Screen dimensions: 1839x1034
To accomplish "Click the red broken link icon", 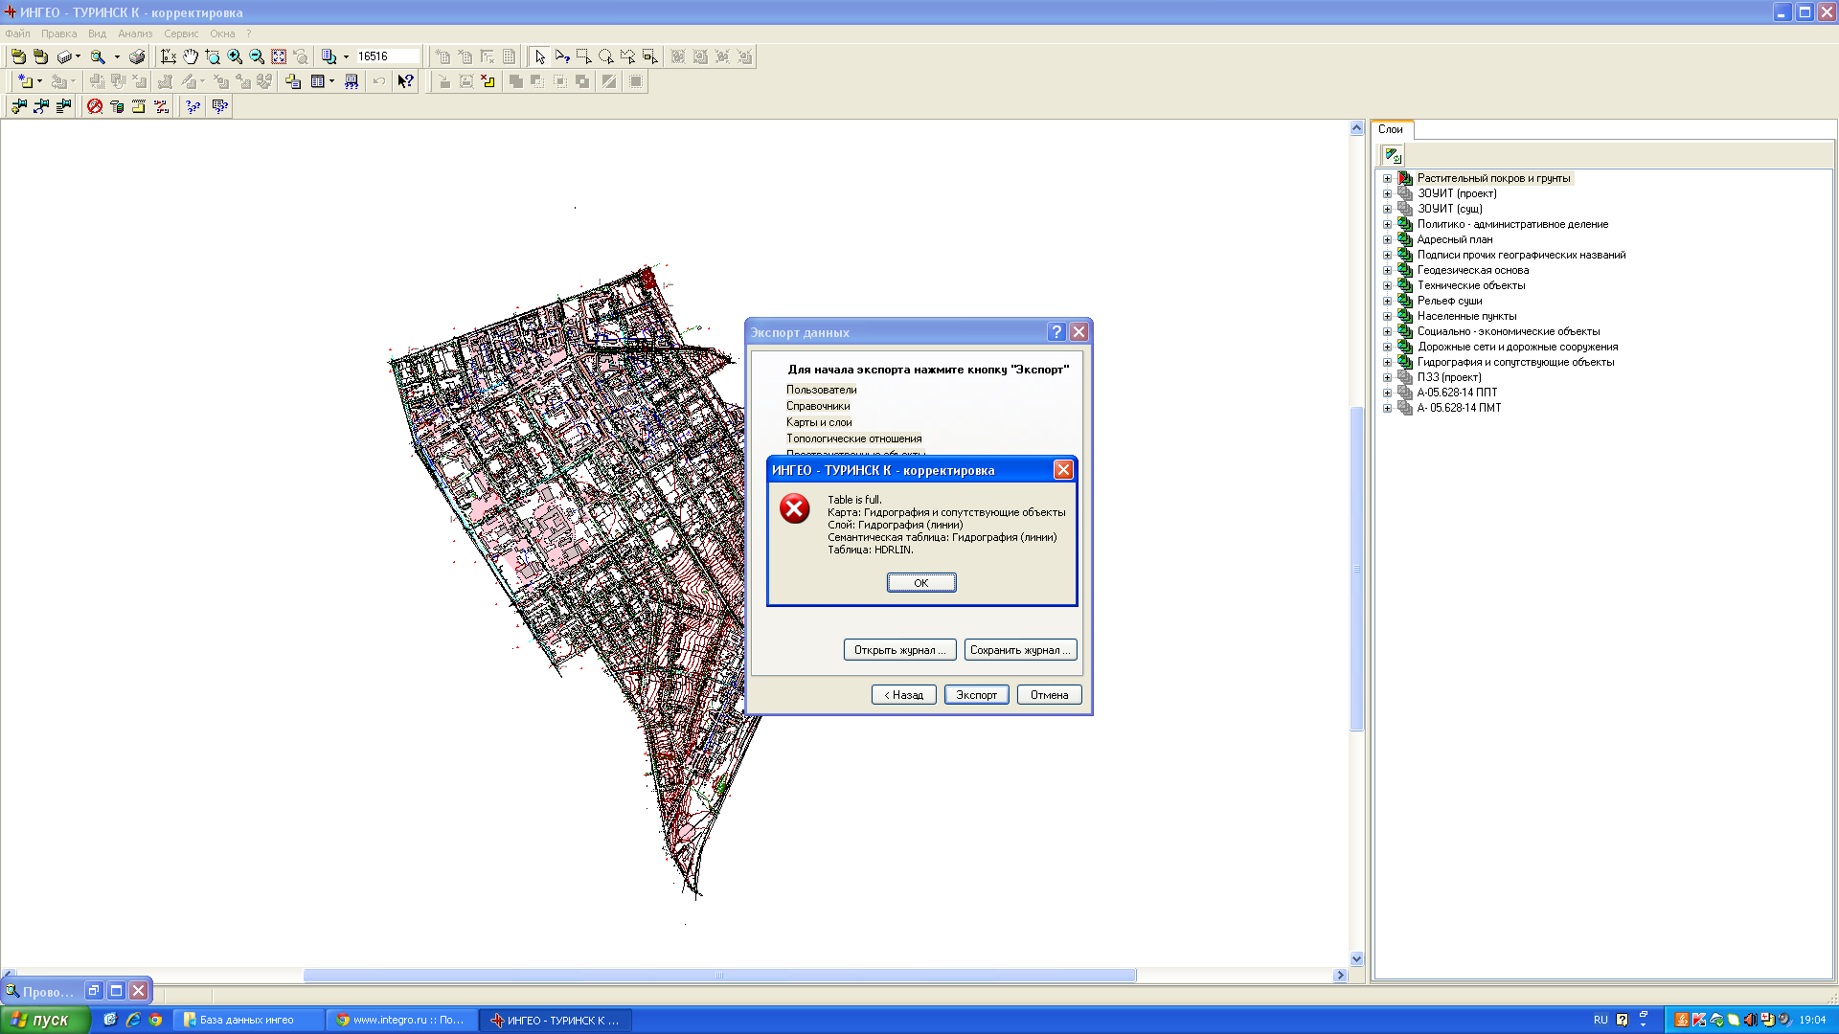I will pos(161,106).
